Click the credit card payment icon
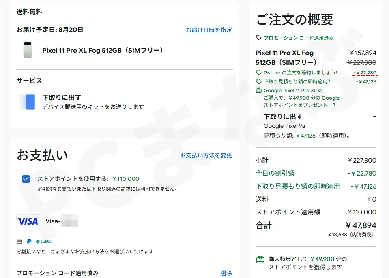The height and width of the screenshot is (278, 389). [19, 241]
